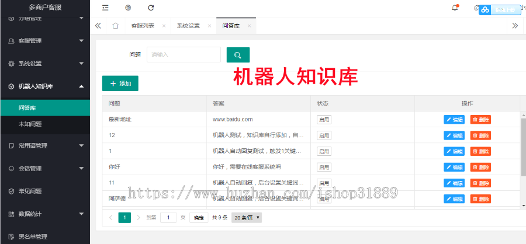Click the 添加 add button
The height and width of the screenshot is (244, 526).
point(120,83)
